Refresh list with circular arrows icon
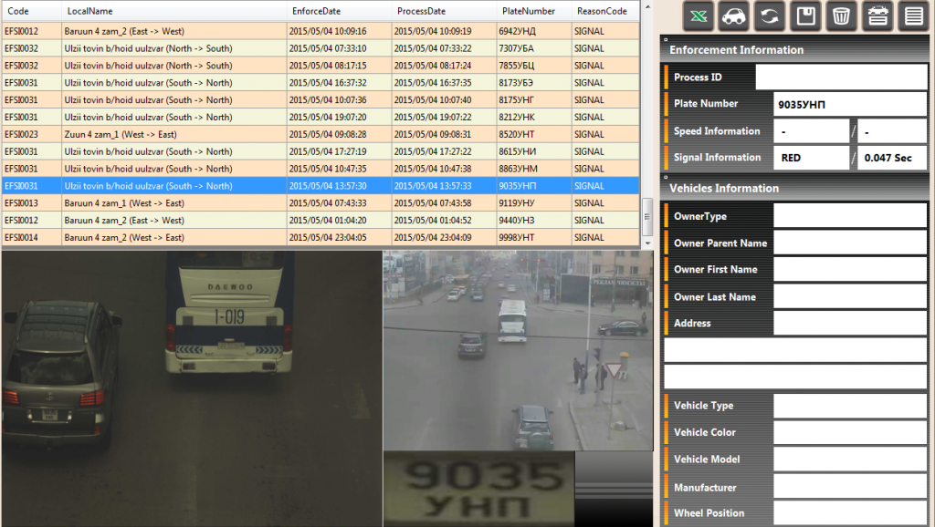This screenshot has width=935, height=527. coord(770,16)
